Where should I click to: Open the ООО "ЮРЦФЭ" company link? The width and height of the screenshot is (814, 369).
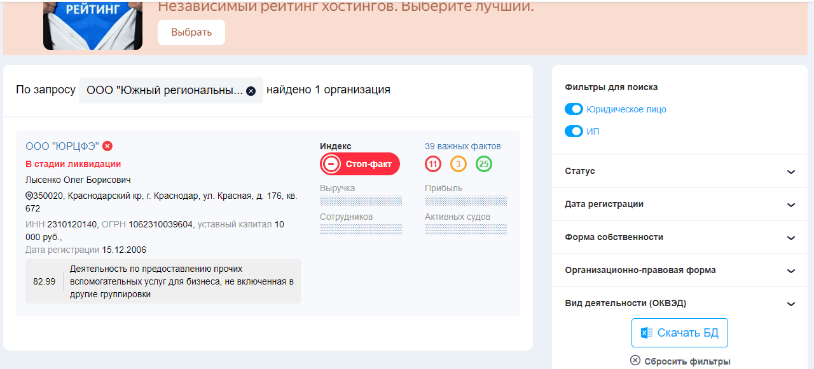[62, 146]
